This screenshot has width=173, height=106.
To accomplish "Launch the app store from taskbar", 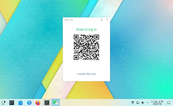I will 20,103.
